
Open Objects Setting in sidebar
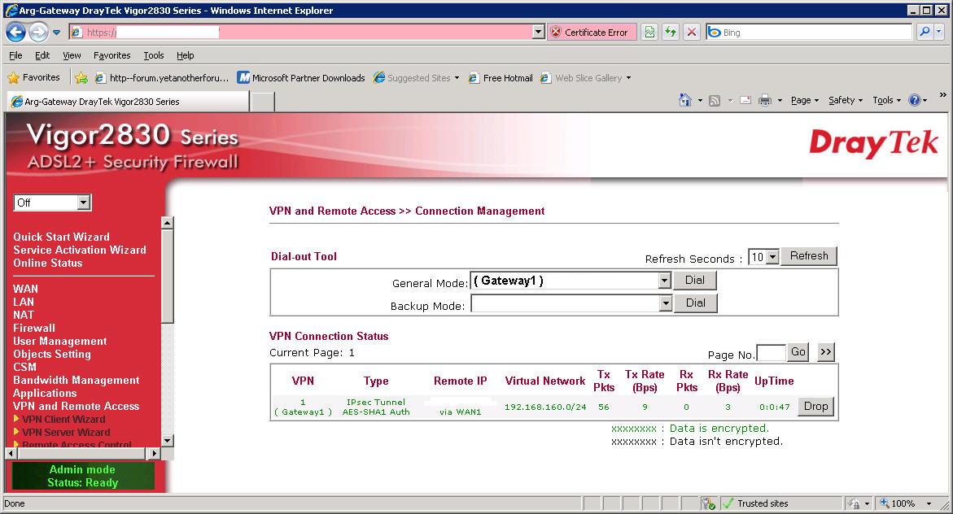coord(51,355)
